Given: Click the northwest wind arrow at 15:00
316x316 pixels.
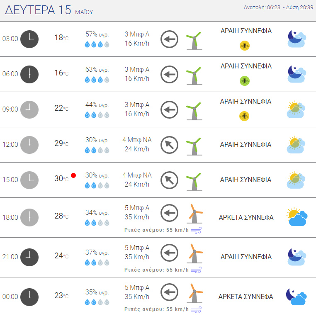Looking at the screenshot, I should click(x=169, y=180).
